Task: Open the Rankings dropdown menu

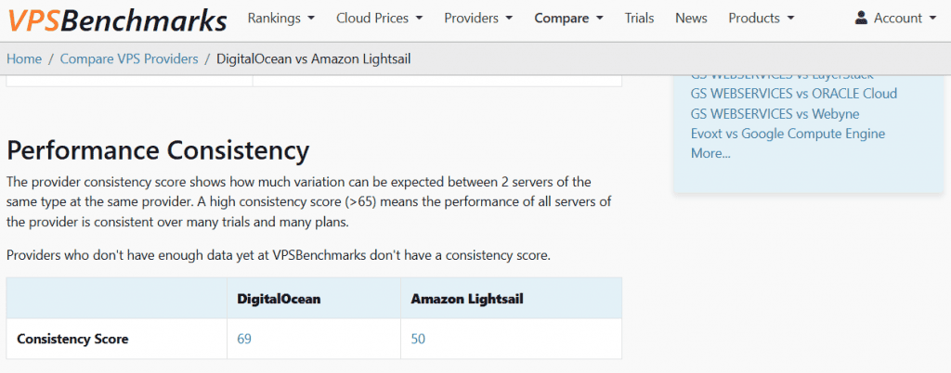Action: [280, 18]
